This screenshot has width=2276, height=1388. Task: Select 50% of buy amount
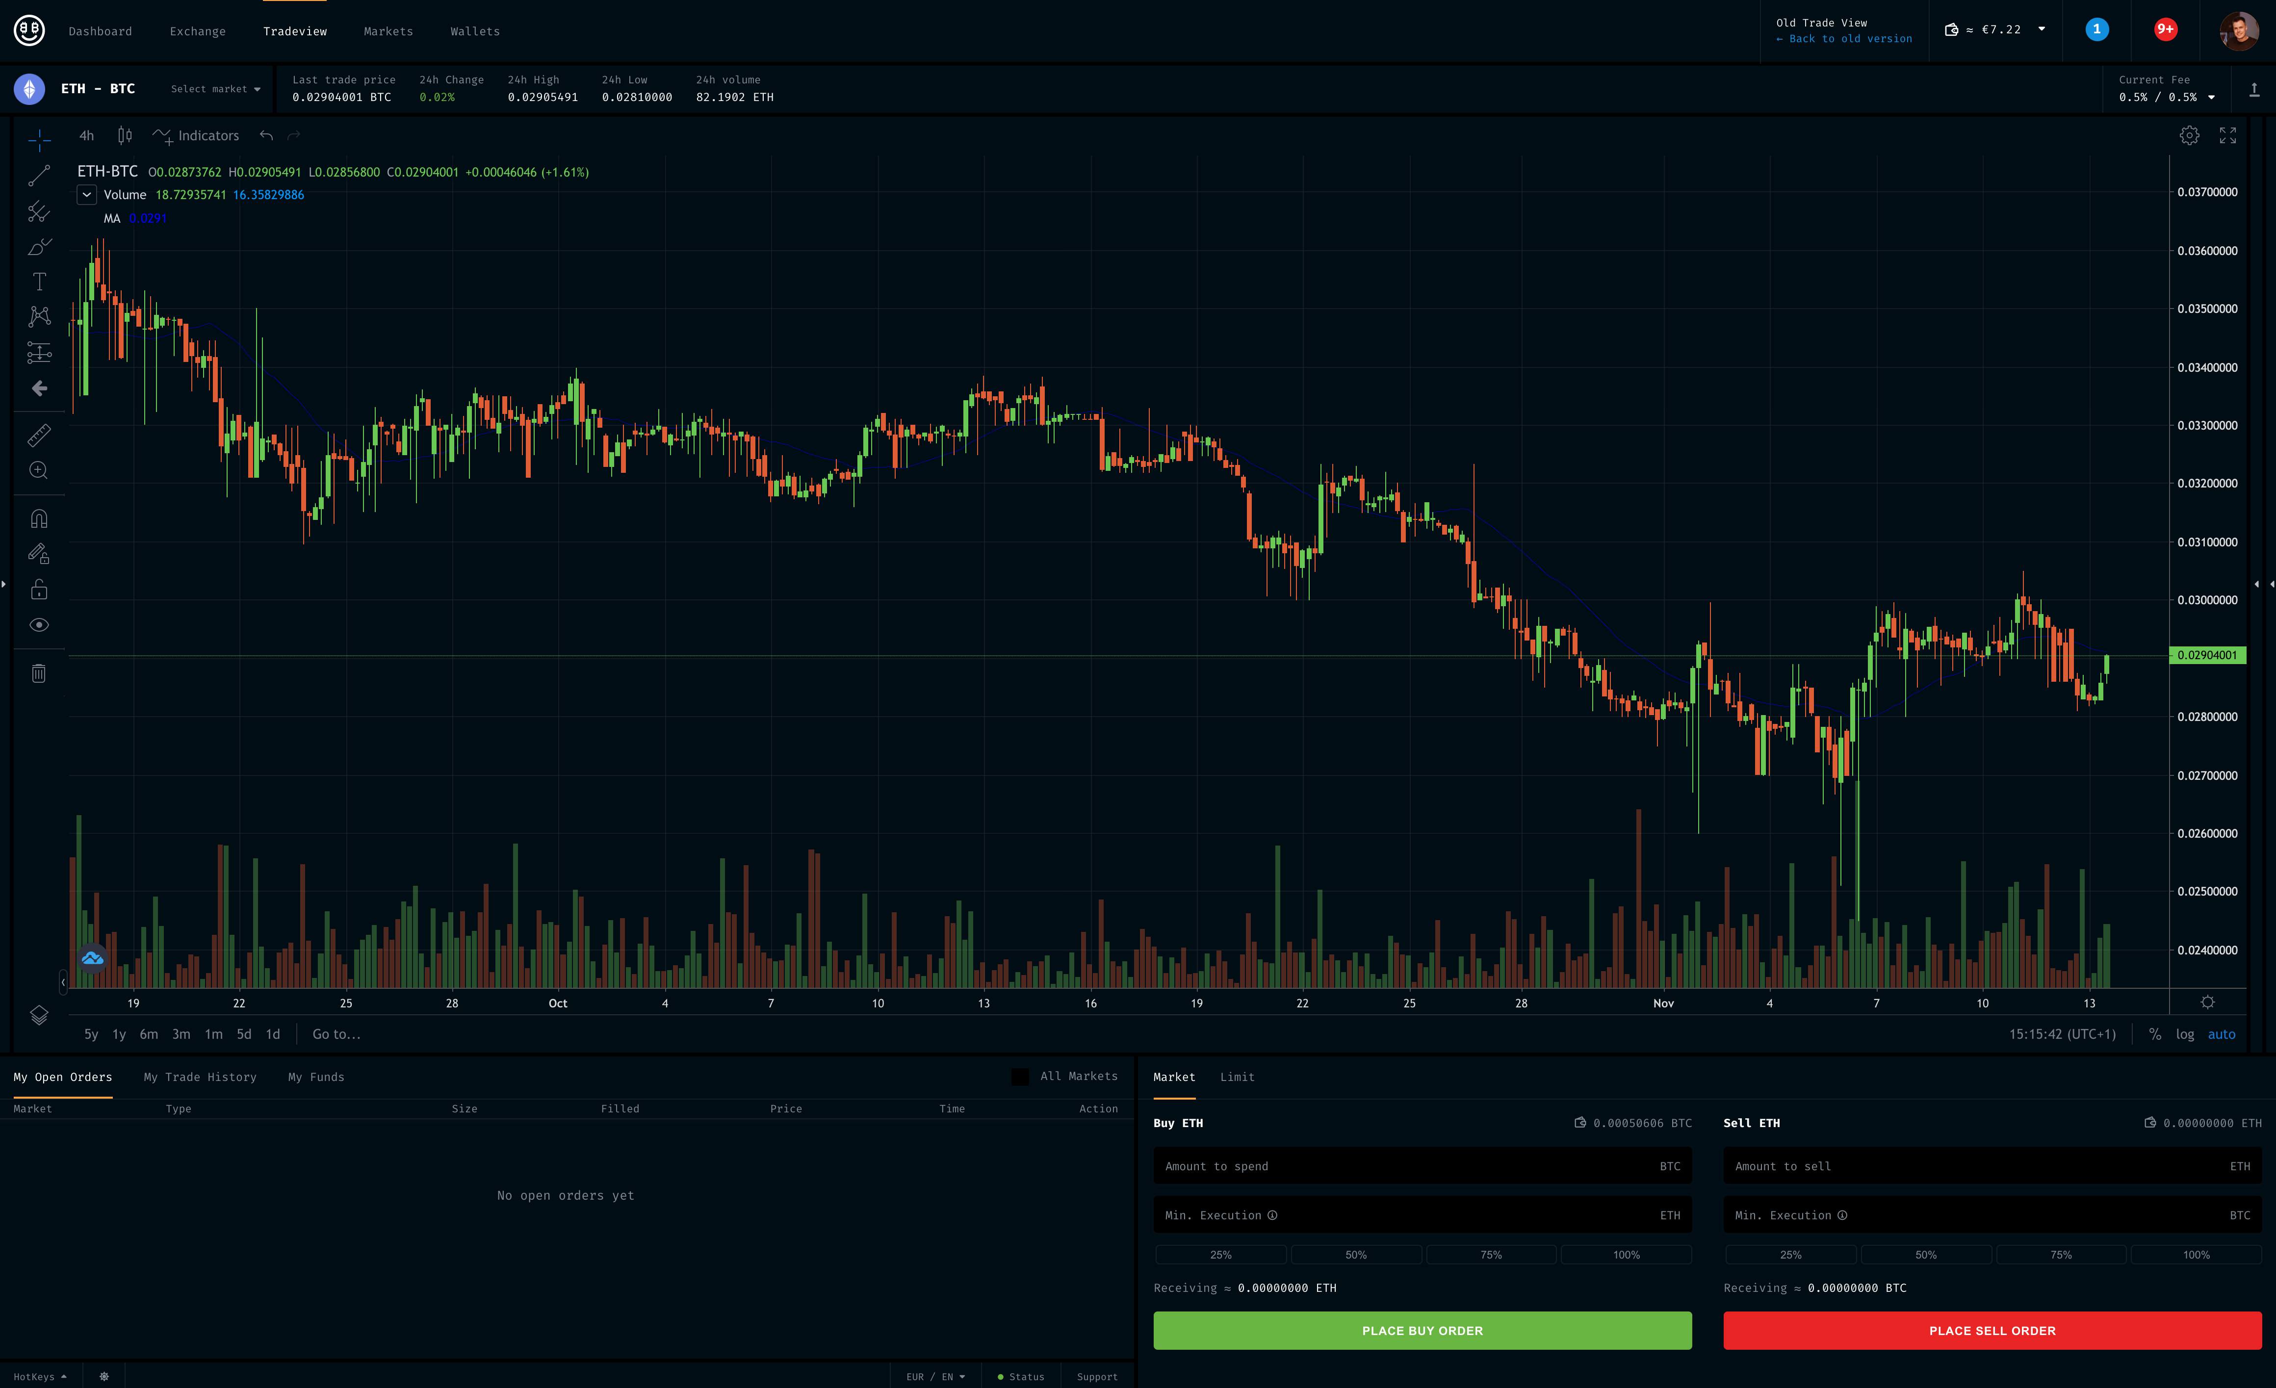tap(1355, 1254)
